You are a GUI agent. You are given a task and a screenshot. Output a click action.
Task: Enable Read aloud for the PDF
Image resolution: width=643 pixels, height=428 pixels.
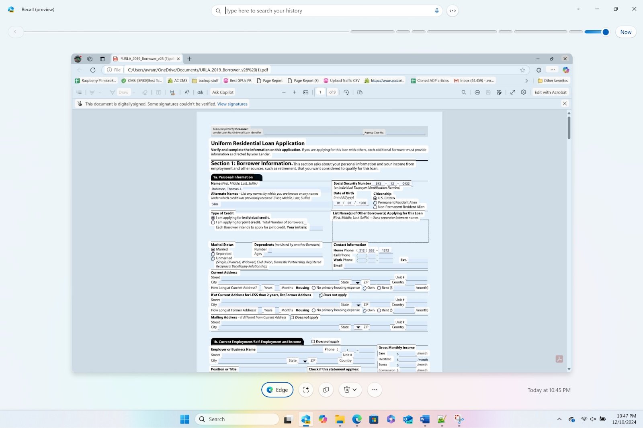[x=186, y=92]
